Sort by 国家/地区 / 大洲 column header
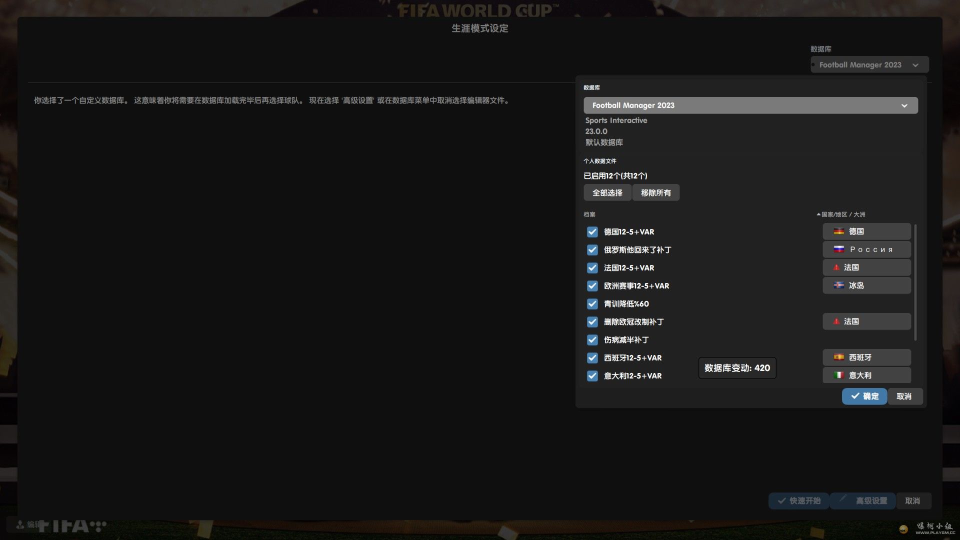Viewport: 960px width, 540px height. point(841,214)
